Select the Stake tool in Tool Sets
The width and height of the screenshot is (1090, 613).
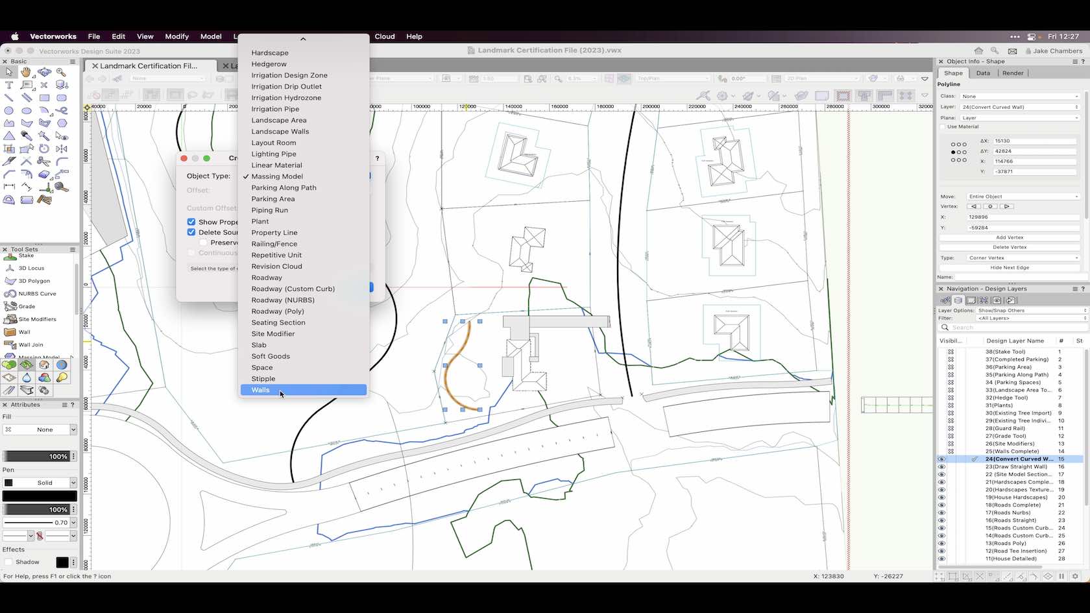point(19,256)
